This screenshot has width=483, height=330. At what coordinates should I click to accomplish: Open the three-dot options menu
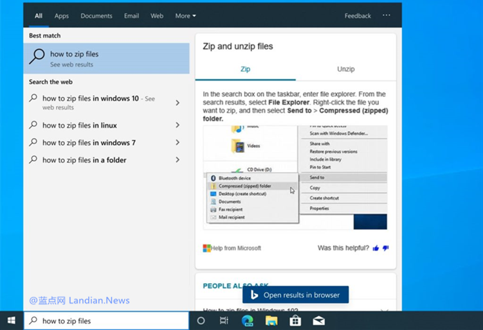[x=387, y=15]
